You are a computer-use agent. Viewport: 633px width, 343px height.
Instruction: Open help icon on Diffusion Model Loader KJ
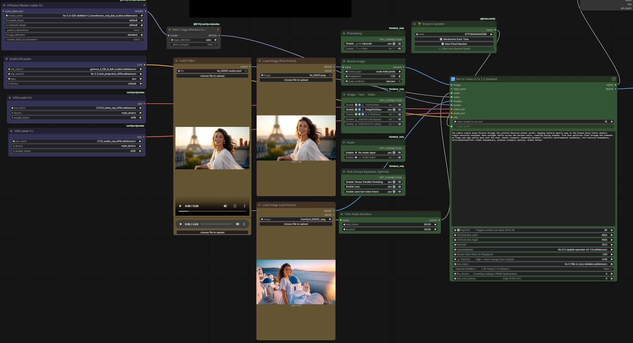click(x=144, y=5)
